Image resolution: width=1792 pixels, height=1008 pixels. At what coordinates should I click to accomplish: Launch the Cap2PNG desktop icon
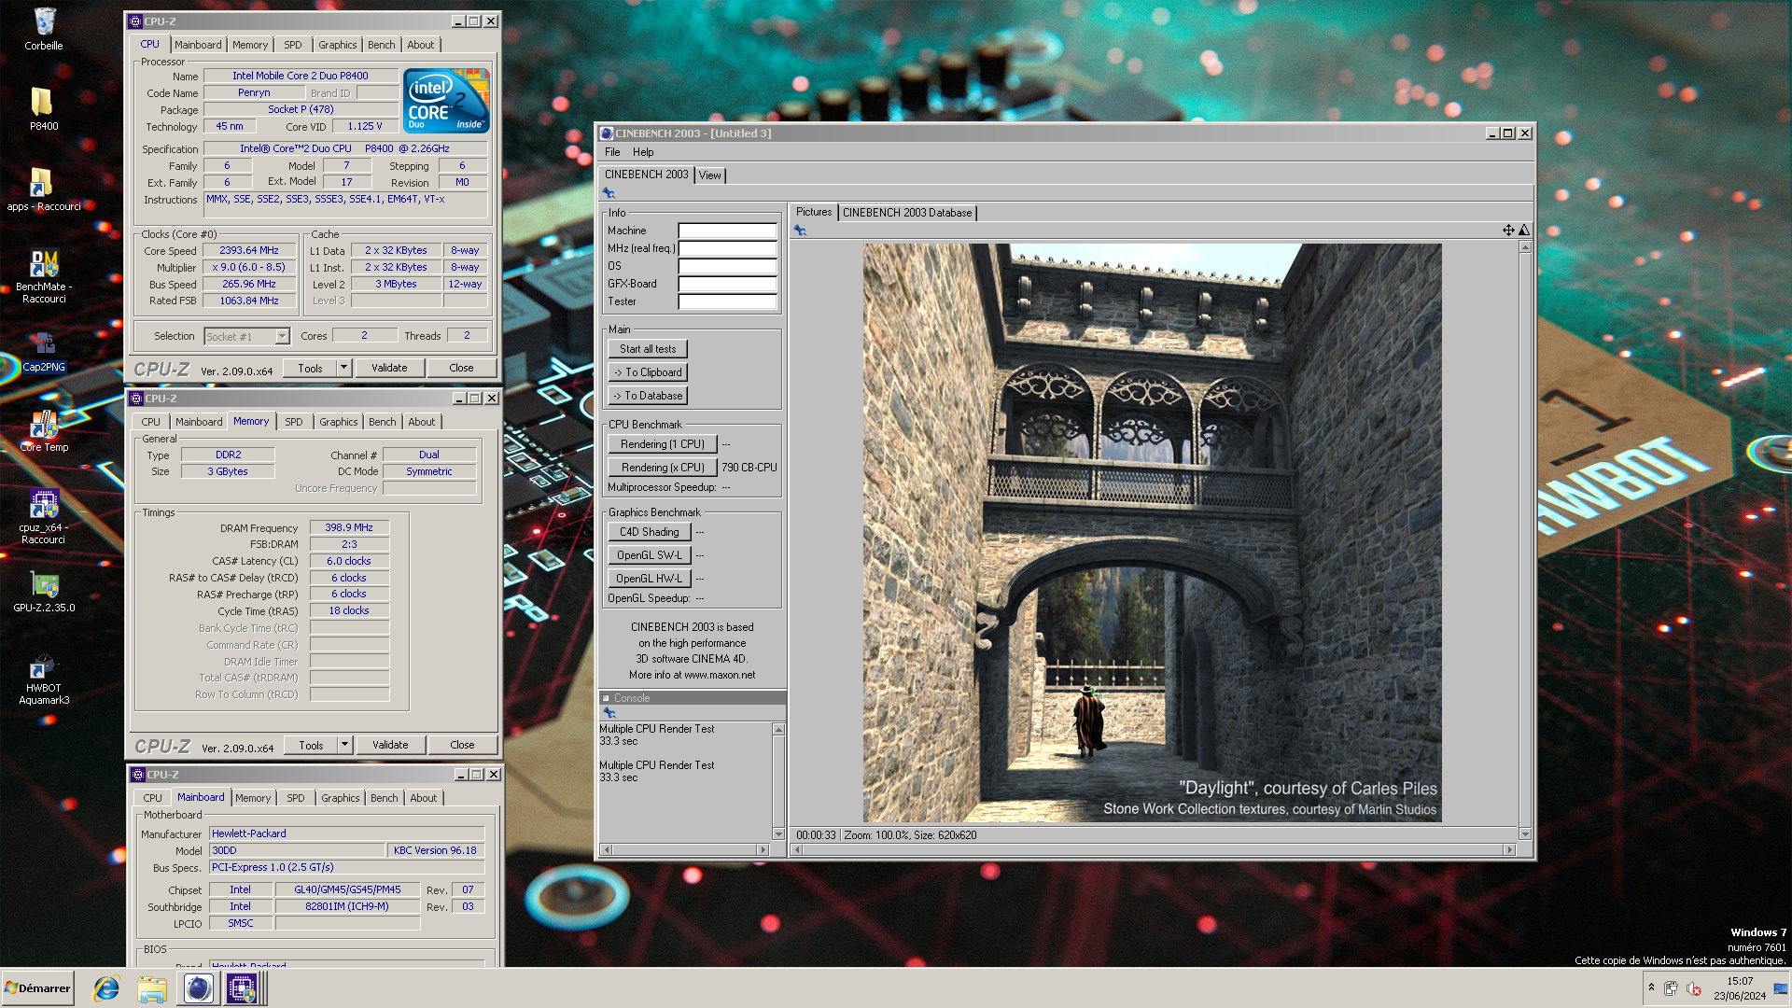coord(44,353)
